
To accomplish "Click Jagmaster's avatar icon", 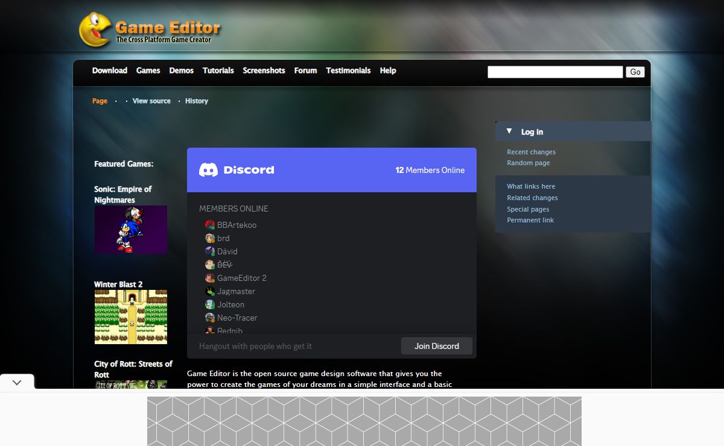I will (x=210, y=291).
